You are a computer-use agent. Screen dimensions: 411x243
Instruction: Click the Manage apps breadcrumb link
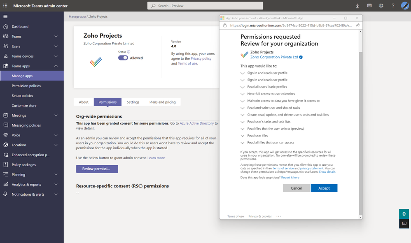77,16
